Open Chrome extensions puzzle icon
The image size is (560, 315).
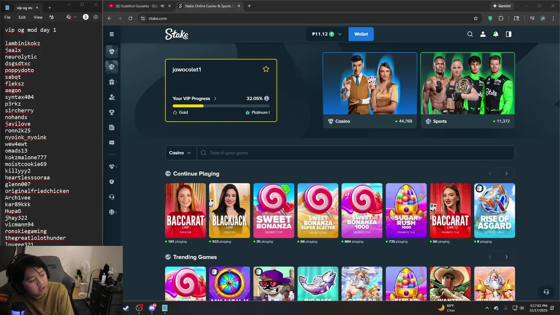tap(501, 18)
